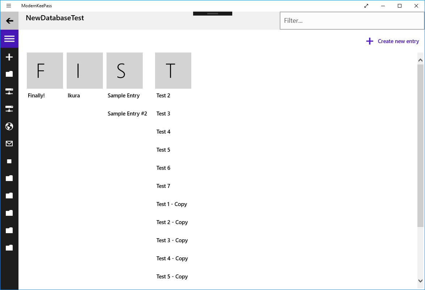The height and width of the screenshot is (290, 425).
Task: Jump to the letter F group tile
Action: tap(45, 71)
